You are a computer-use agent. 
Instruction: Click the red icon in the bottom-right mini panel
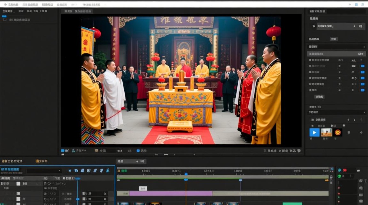tap(345, 170)
